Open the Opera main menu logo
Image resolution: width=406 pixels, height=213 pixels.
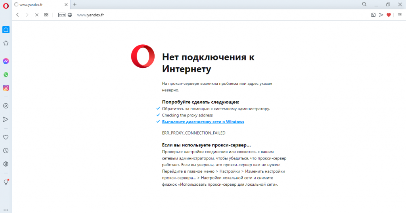(6, 6)
